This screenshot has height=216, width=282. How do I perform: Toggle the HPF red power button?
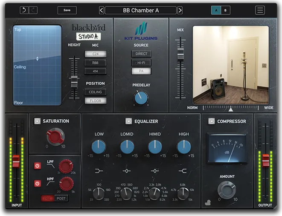click(37, 184)
